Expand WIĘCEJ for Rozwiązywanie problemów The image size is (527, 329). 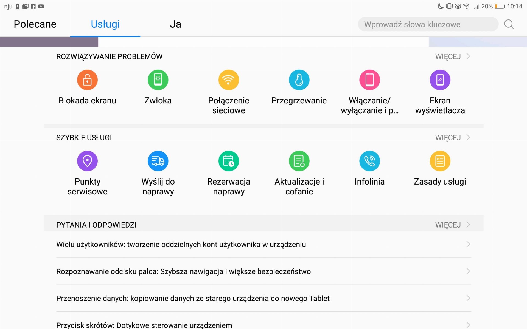point(453,56)
